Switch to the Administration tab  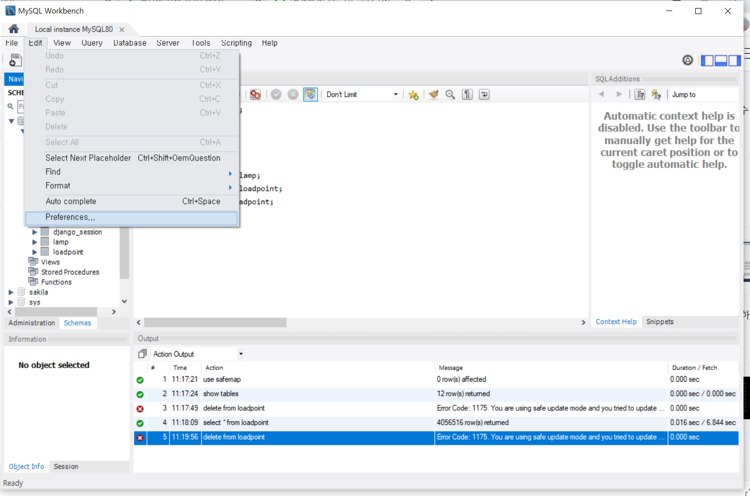(32, 323)
